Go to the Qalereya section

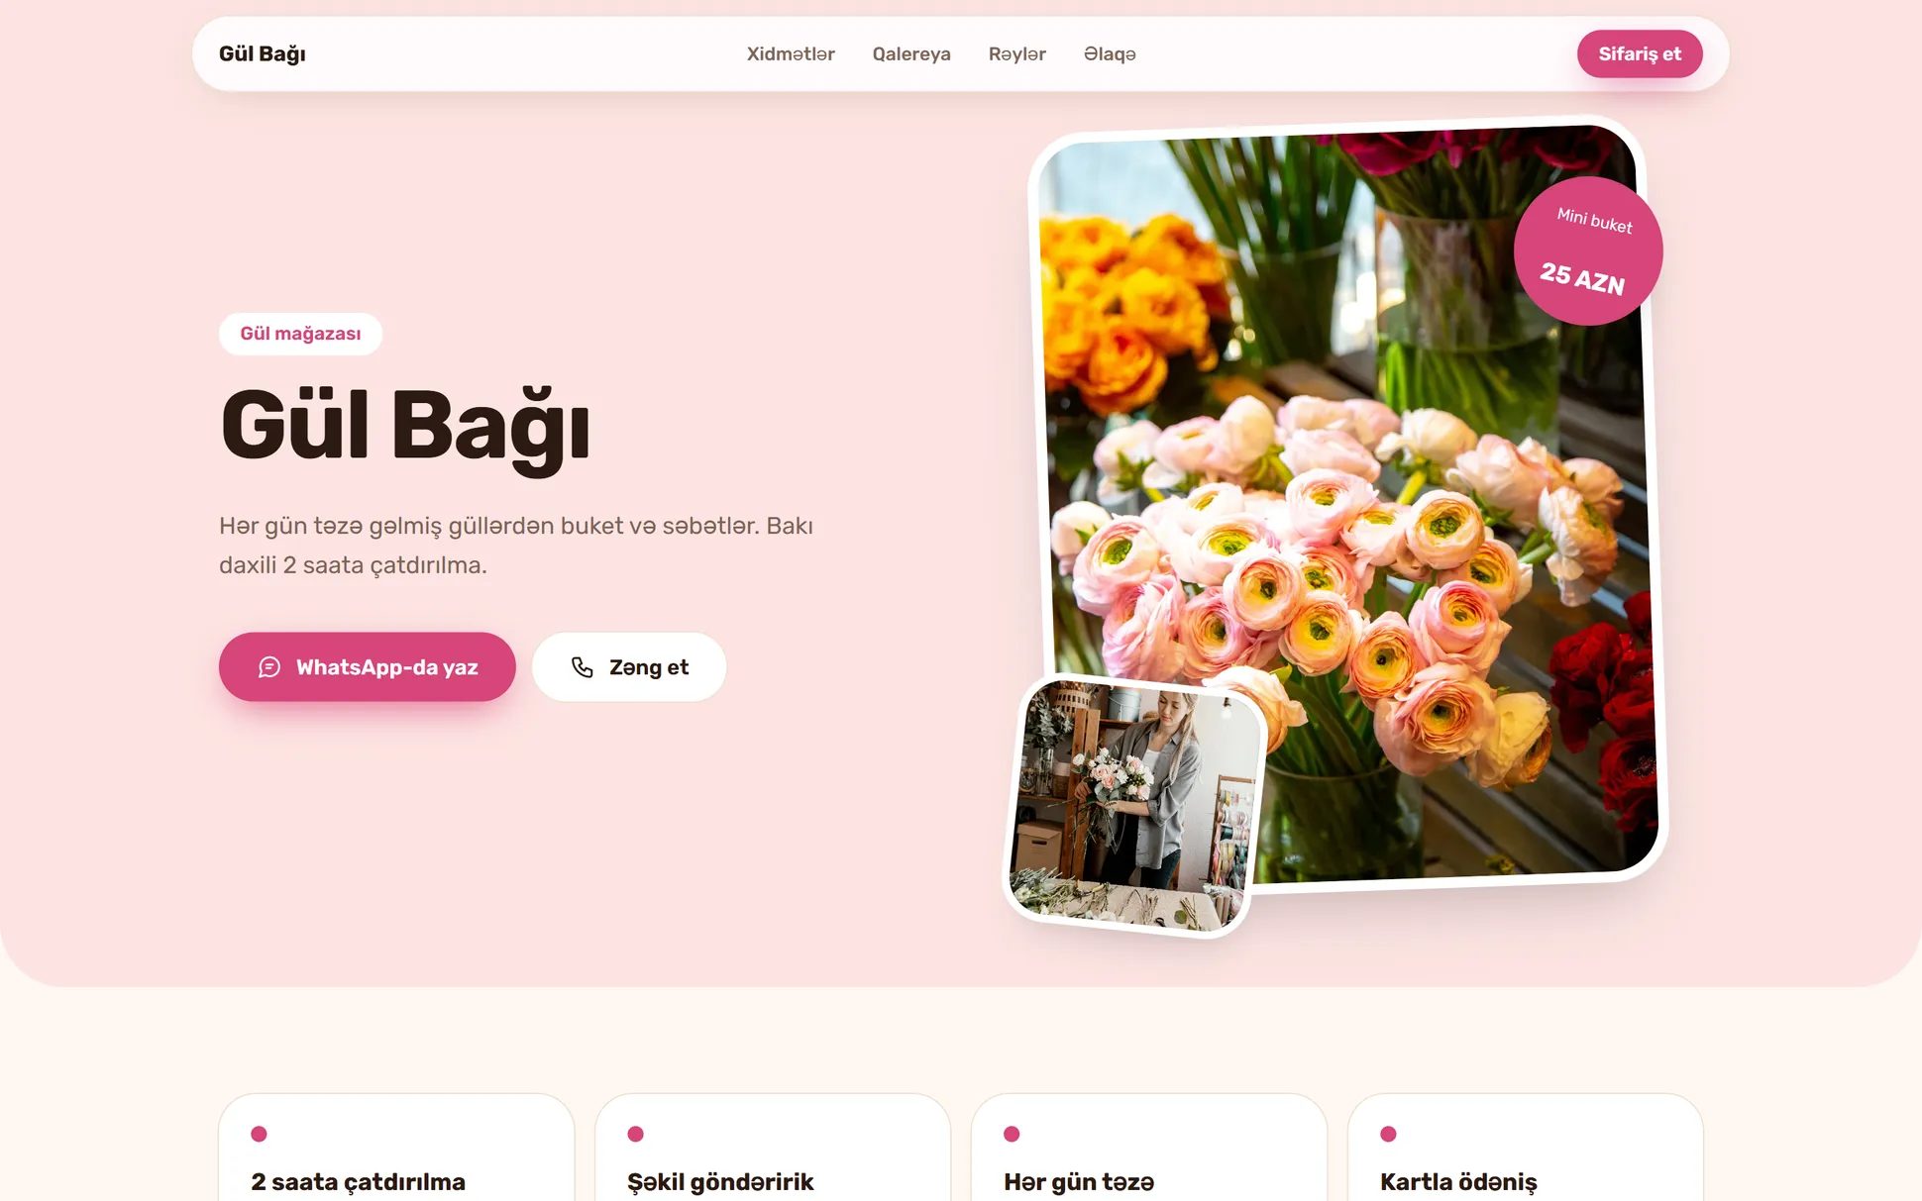coord(911,53)
